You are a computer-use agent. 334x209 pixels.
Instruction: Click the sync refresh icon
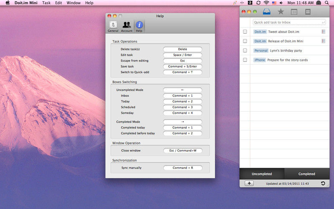tap(323, 184)
